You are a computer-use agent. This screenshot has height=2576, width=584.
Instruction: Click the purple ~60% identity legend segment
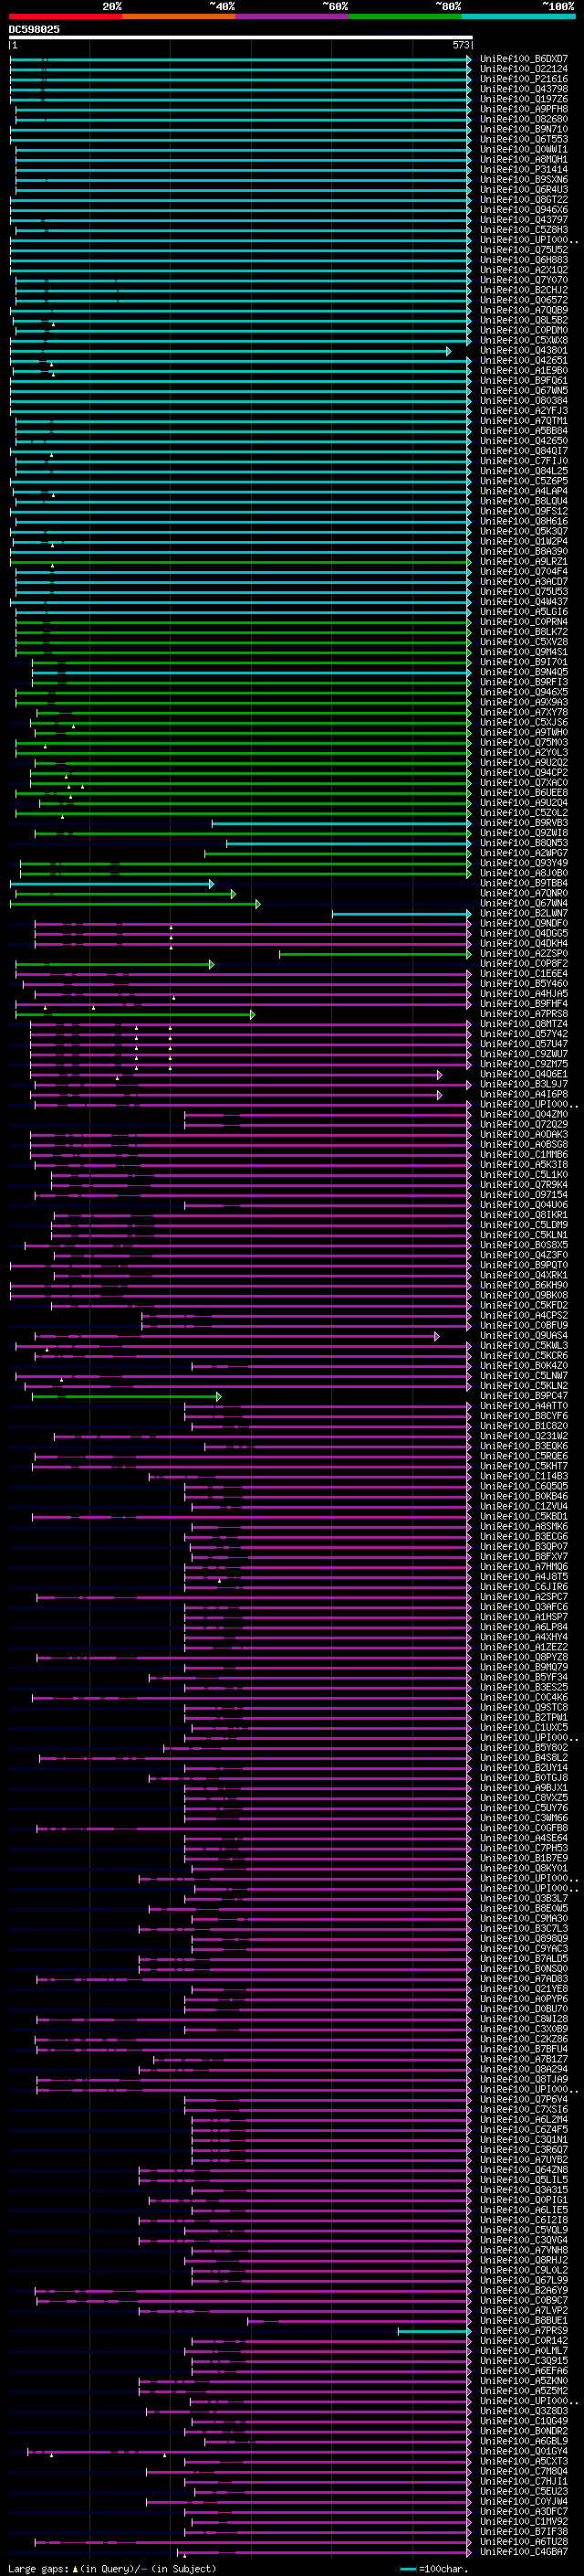tap(291, 16)
